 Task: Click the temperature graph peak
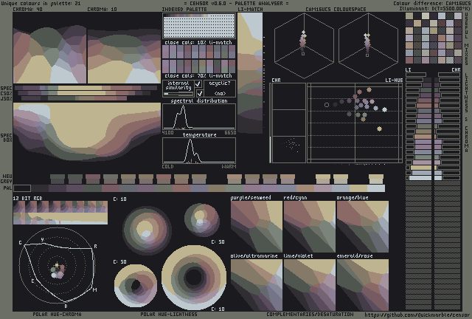point(190,141)
